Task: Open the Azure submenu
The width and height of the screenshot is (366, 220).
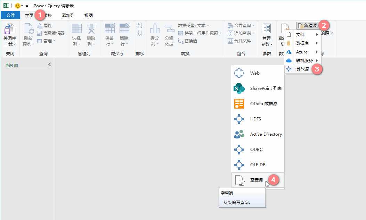Action: 303,52
